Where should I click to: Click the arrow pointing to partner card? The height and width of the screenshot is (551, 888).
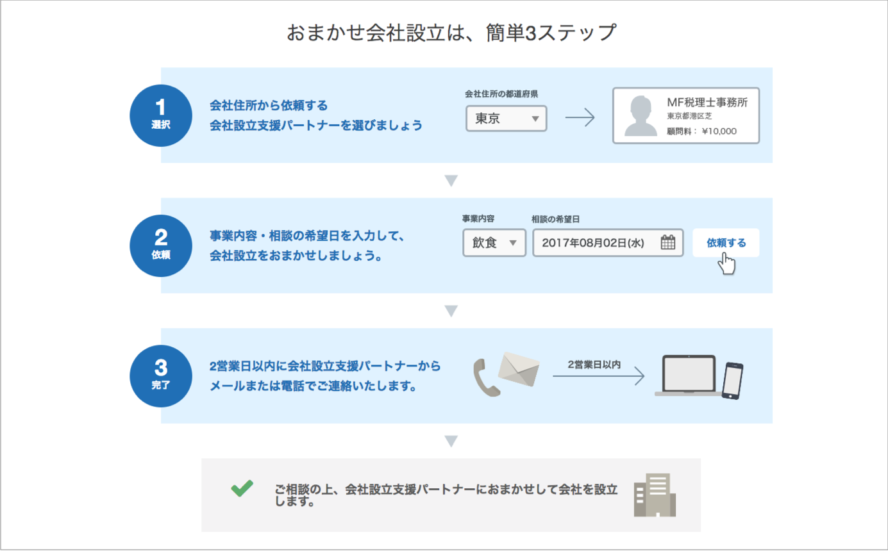[580, 118]
